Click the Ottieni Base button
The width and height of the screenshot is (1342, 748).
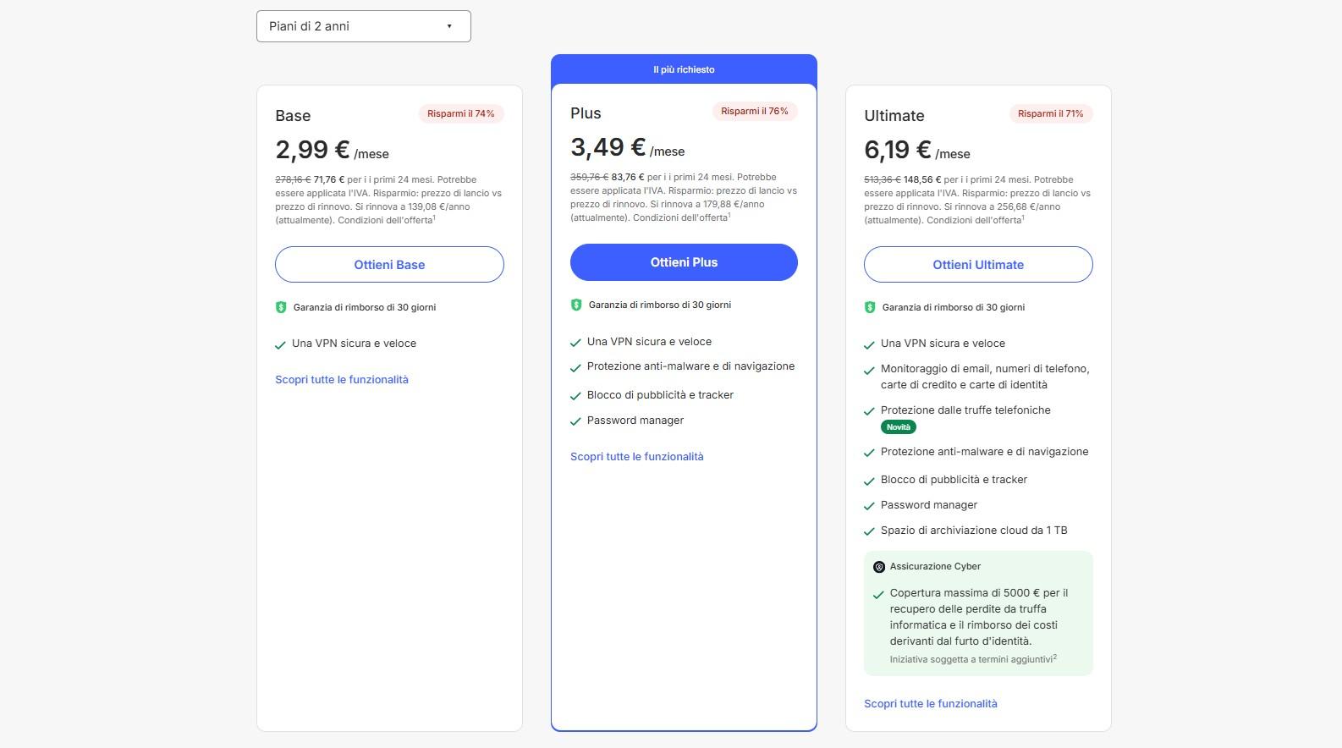coord(389,265)
